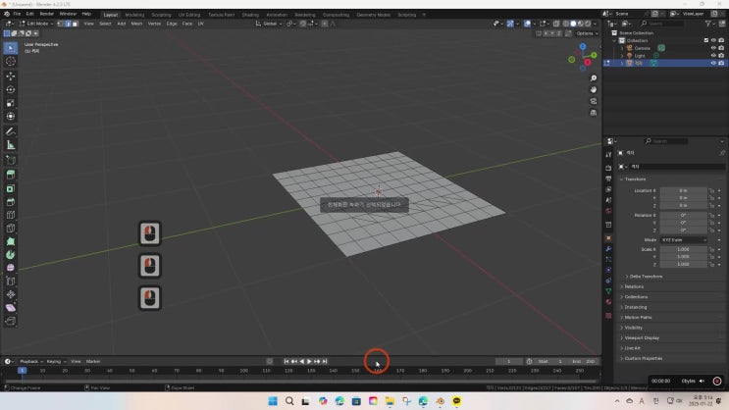Click the Options button in the viewport header
Image resolution: width=729 pixels, height=410 pixels.
[x=586, y=32]
